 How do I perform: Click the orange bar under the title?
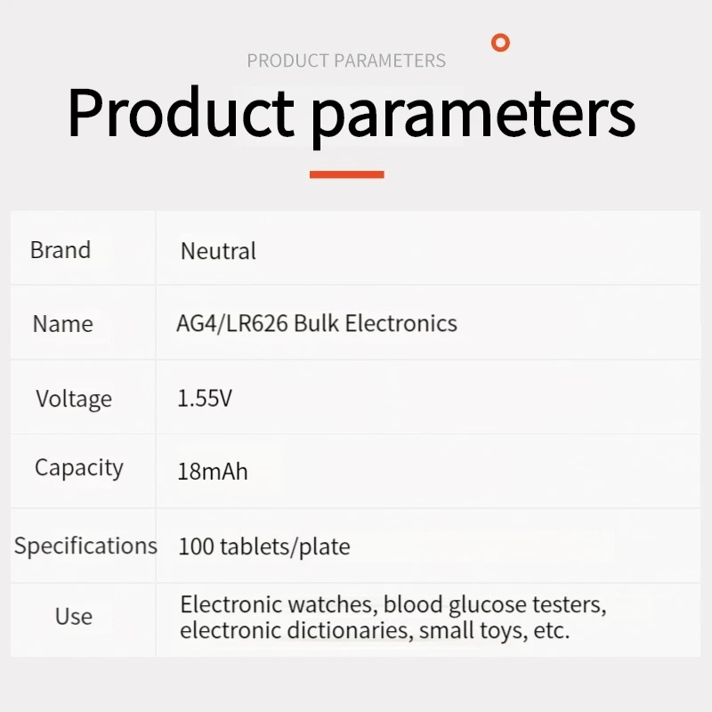click(x=346, y=174)
